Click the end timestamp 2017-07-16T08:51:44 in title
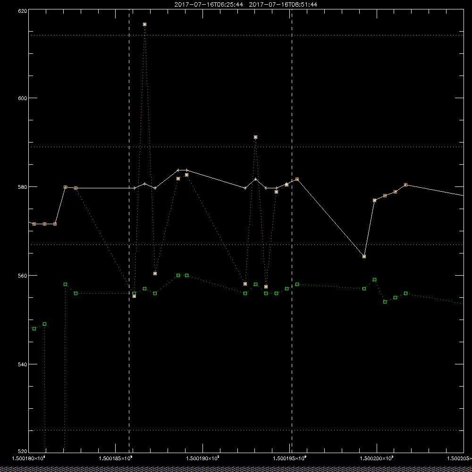 283,5
